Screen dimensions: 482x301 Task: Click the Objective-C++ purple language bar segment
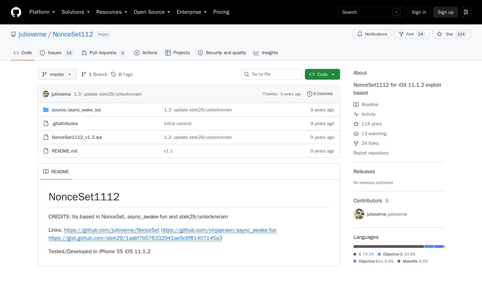coord(439,246)
